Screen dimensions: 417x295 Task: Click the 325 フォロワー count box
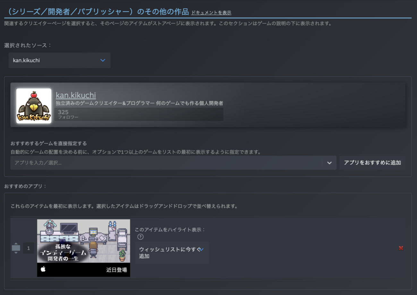tap(139, 114)
